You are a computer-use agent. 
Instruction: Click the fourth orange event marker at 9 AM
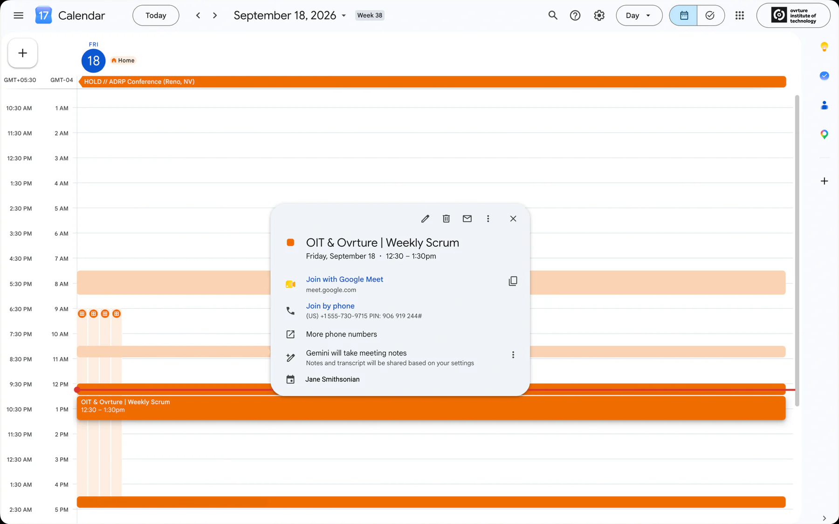coord(117,314)
